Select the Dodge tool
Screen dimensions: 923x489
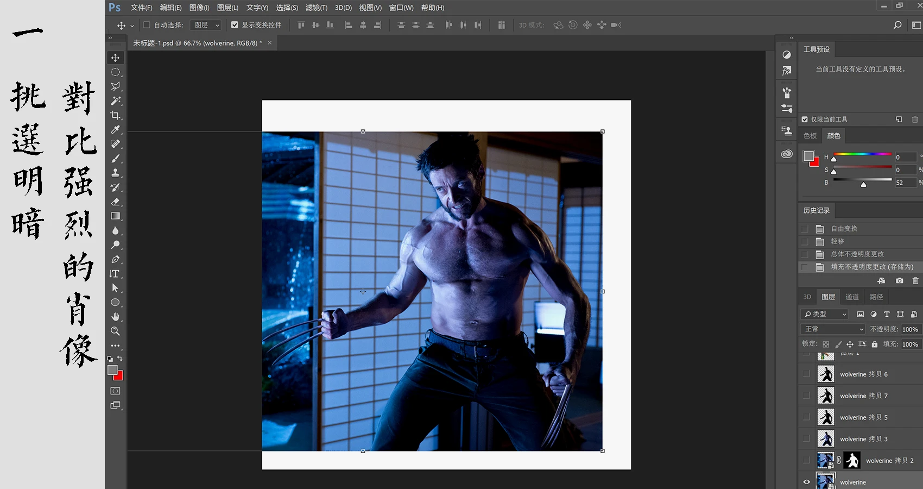pos(115,245)
